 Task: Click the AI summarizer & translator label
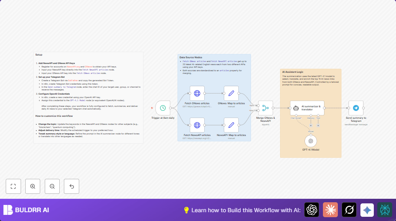pyautogui.click(x=311, y=108)
